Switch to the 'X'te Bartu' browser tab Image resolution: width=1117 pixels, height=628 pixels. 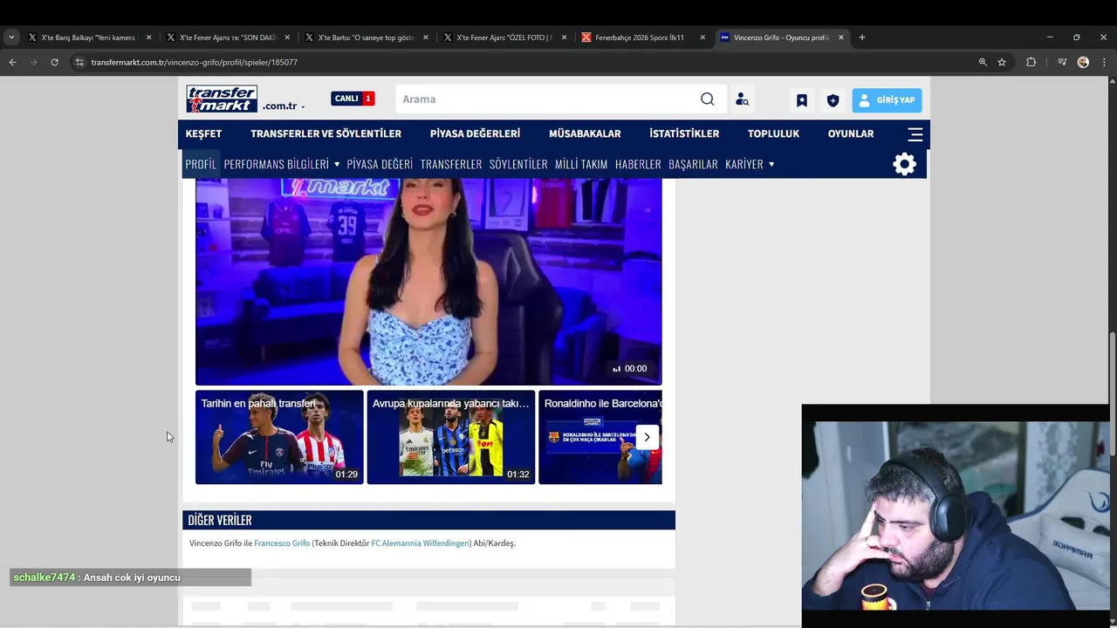click(365, 38)
